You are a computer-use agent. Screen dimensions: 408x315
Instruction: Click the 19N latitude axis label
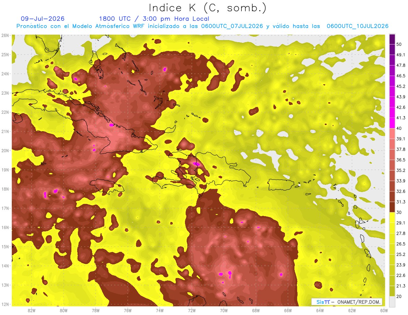point(5,170)
